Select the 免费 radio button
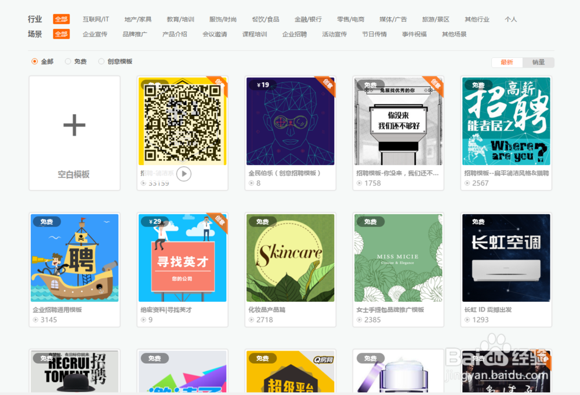Viewport: 580px width, 395px height. [x=68, y=61]
